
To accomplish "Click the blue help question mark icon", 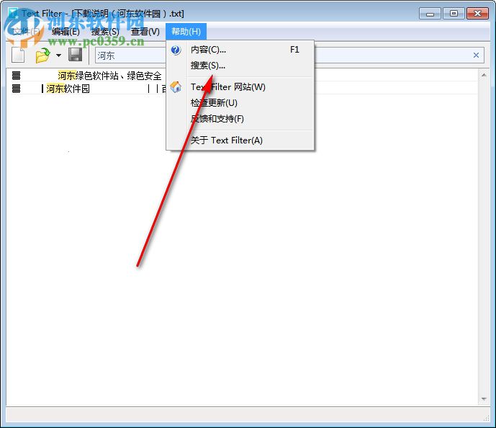I will (x=176, y=50).
